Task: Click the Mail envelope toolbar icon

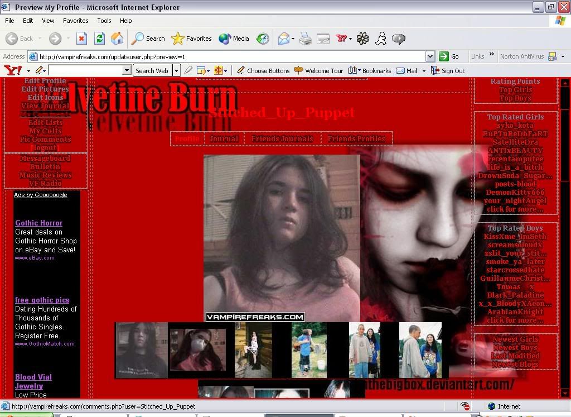Action: 283,39
